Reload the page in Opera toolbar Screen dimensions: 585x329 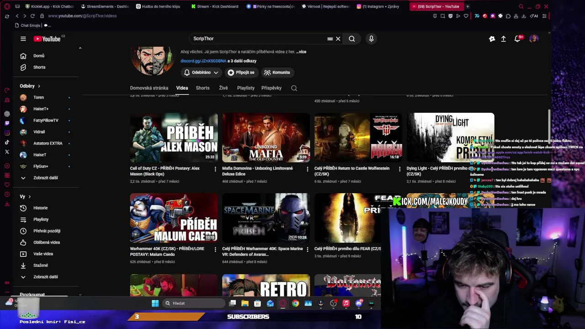tap(32, 16)
